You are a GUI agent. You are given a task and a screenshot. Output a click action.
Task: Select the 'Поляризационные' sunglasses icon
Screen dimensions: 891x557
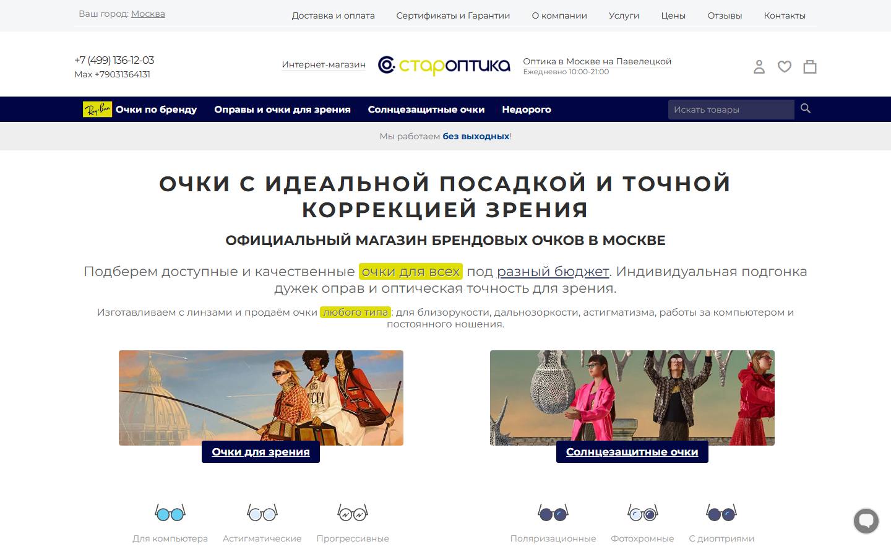(x=553, y=513)
